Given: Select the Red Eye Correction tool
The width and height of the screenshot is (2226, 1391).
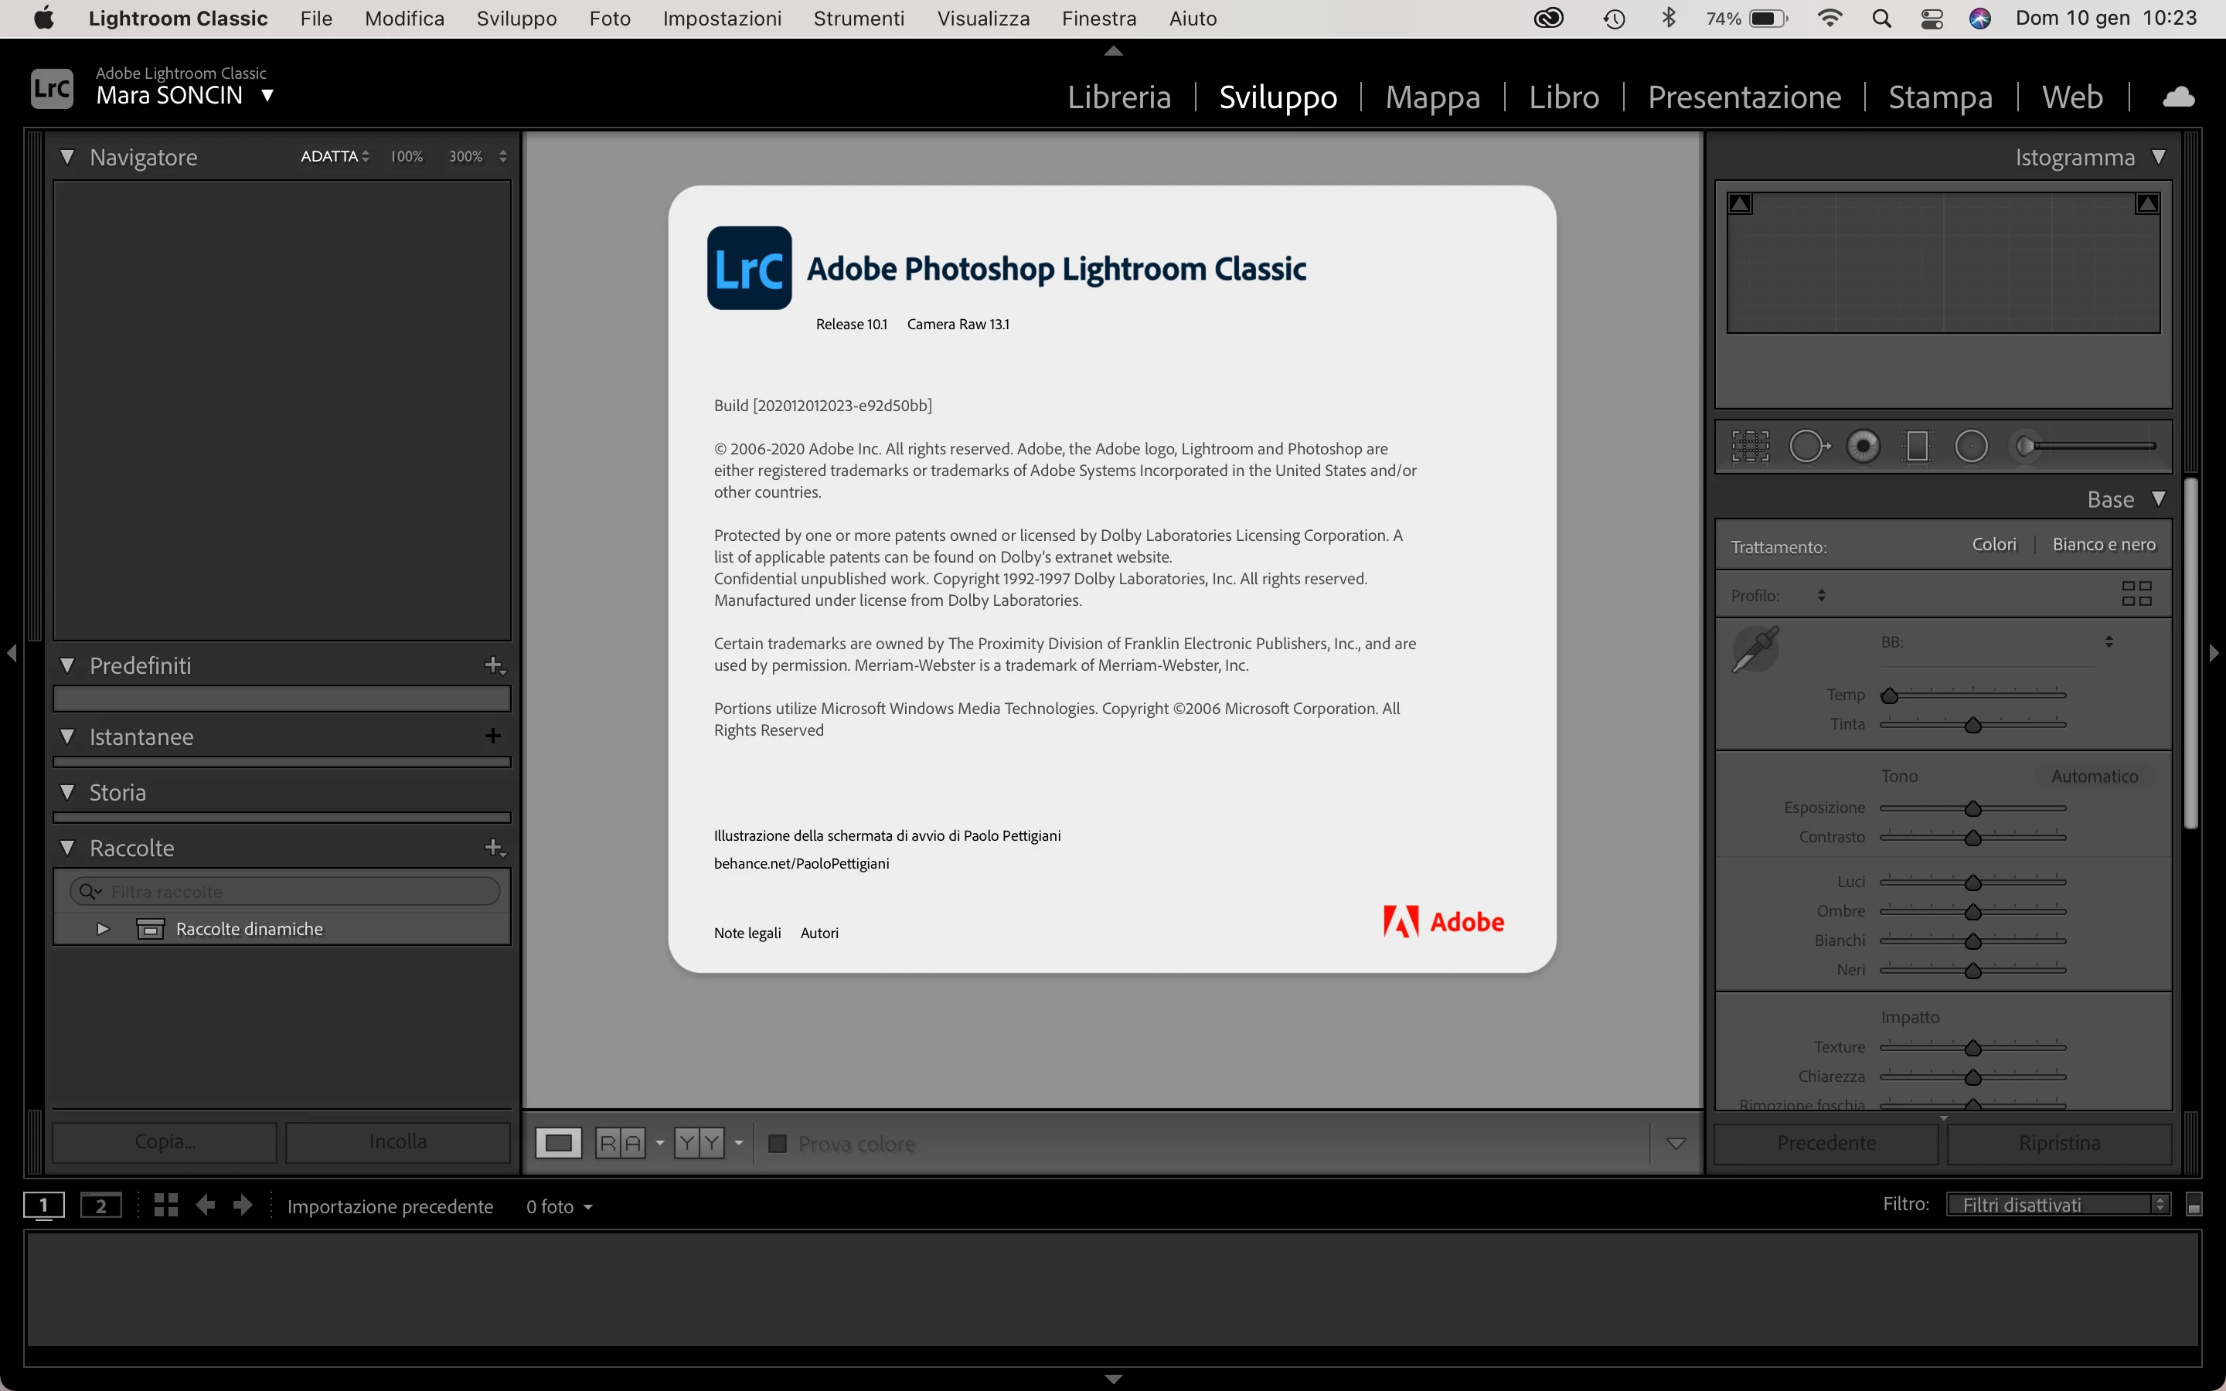Looking at the screenshot, I should click(1864, 447).
